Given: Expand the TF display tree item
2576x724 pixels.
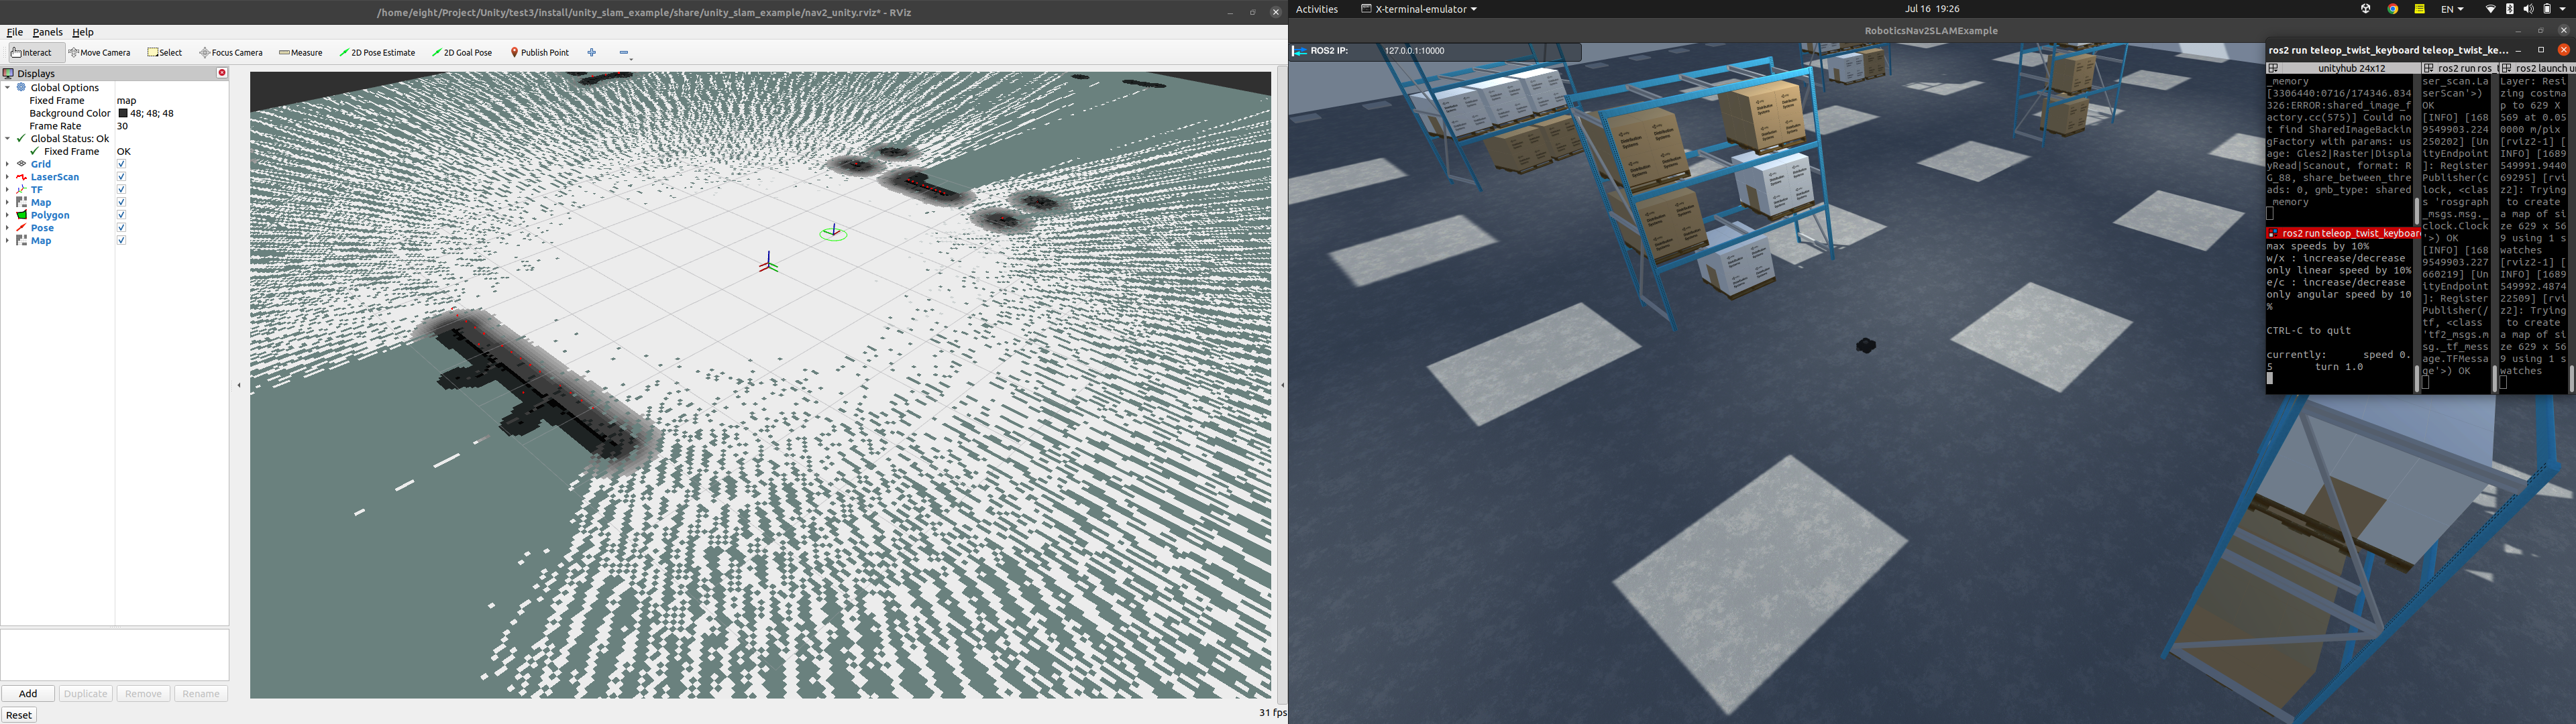Looking at the screenshot, I should 8,190.
